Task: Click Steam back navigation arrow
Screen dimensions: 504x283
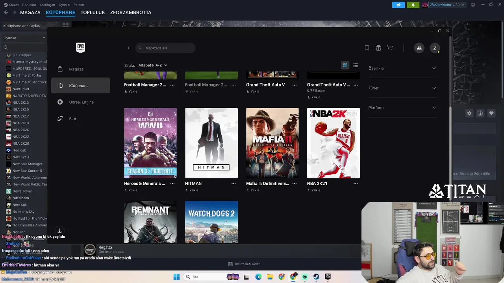Action: tap(6, 13)
